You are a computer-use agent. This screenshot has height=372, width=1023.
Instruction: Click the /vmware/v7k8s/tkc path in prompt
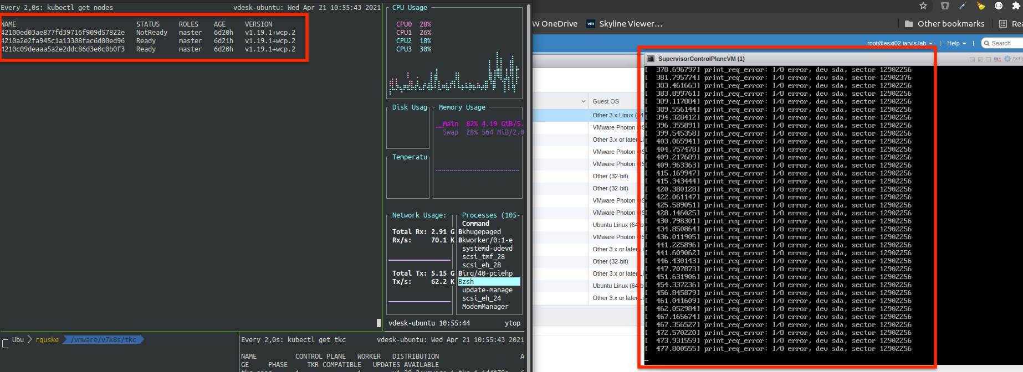104,340
